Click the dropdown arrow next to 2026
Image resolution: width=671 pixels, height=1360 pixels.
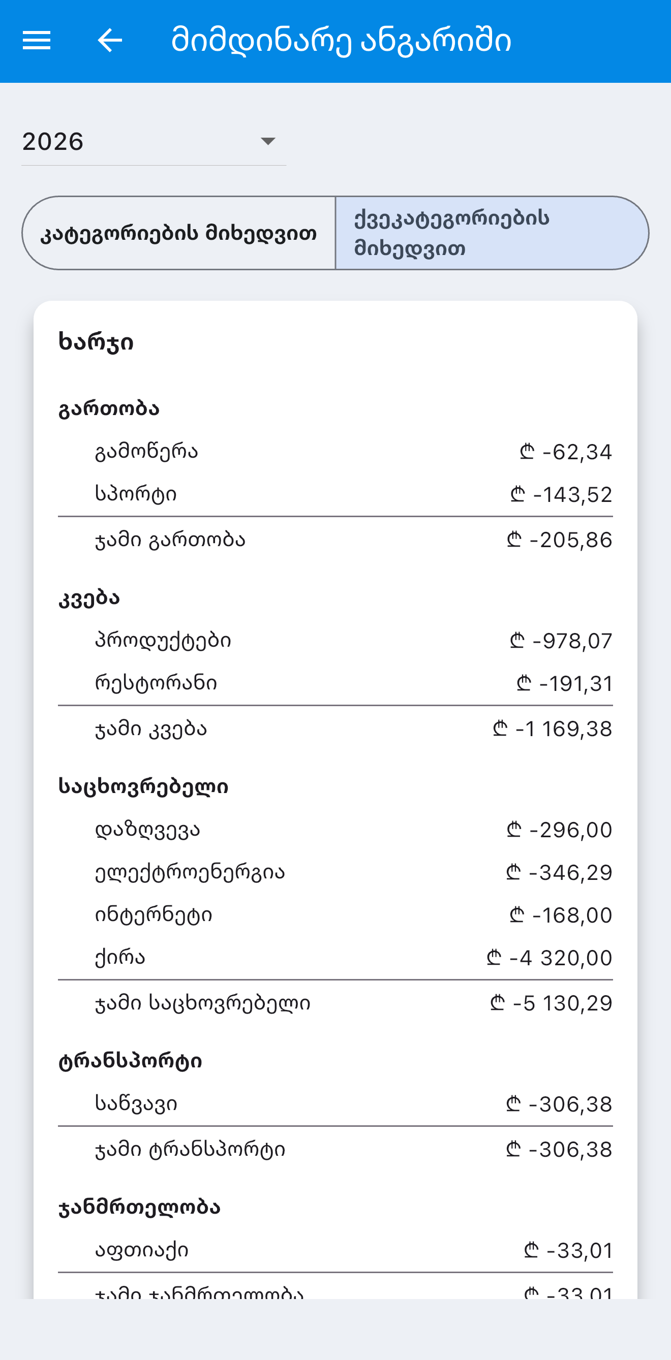[268, 142]
